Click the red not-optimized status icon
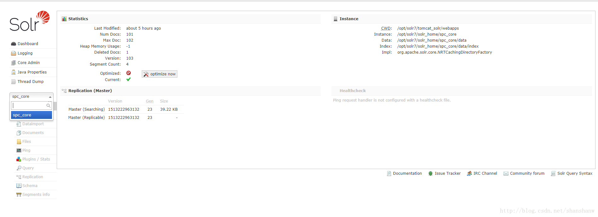The height and width of the screenshot is (217, 598). 129,73
